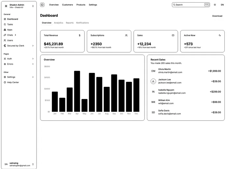This screenshot has height=169, width=227.
Task: Click the SN avatar in top bar
Action: 222,5
